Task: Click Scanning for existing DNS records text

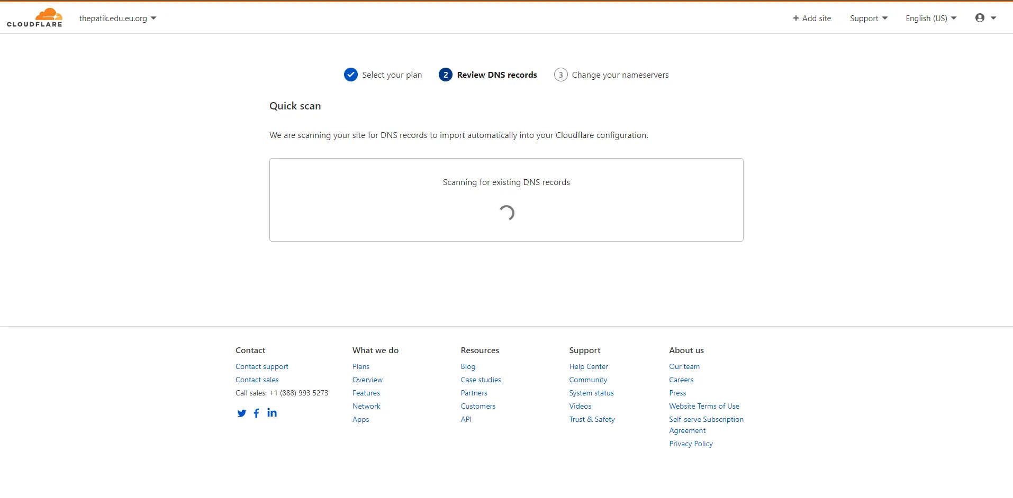Action: [506, 182]
